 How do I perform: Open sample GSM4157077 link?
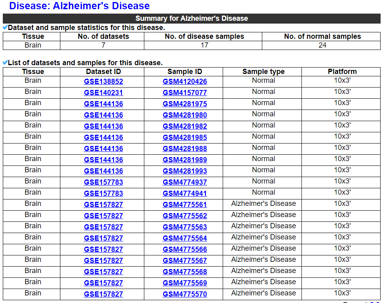pyautogui.click(x=185, y=93)
